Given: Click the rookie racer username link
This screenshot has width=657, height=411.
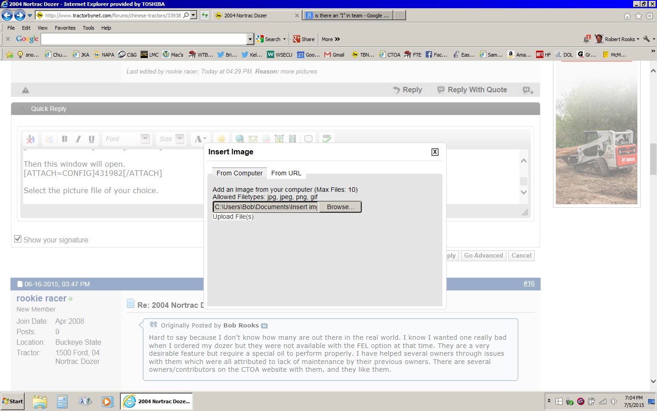Looking at the screenshot, I should (42, 298).
